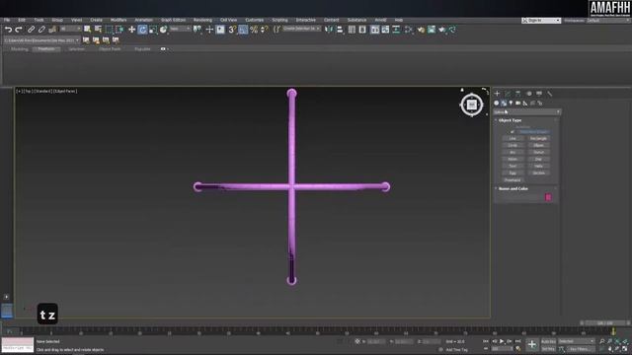This screenshot has height=355, width=632.
Task: Click the Undo arrow icon
Action: (8, 30)
